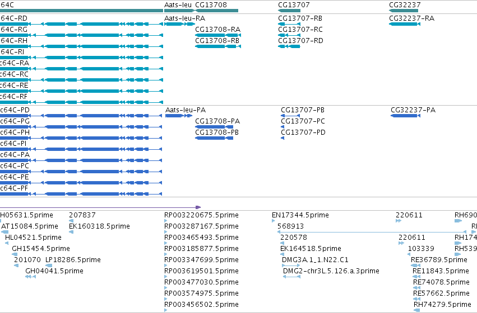Click the c64C-RF transcript label

point(14,97)
